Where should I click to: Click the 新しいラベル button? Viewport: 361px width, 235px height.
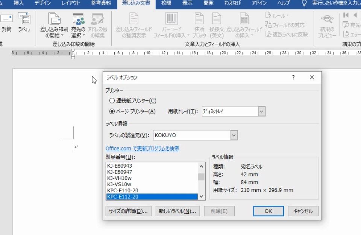pos(177,211)
